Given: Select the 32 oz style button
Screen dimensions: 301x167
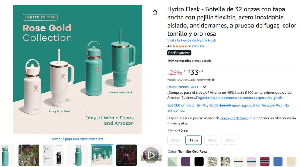Looking at the screenshot, I should tap(193, 140).
